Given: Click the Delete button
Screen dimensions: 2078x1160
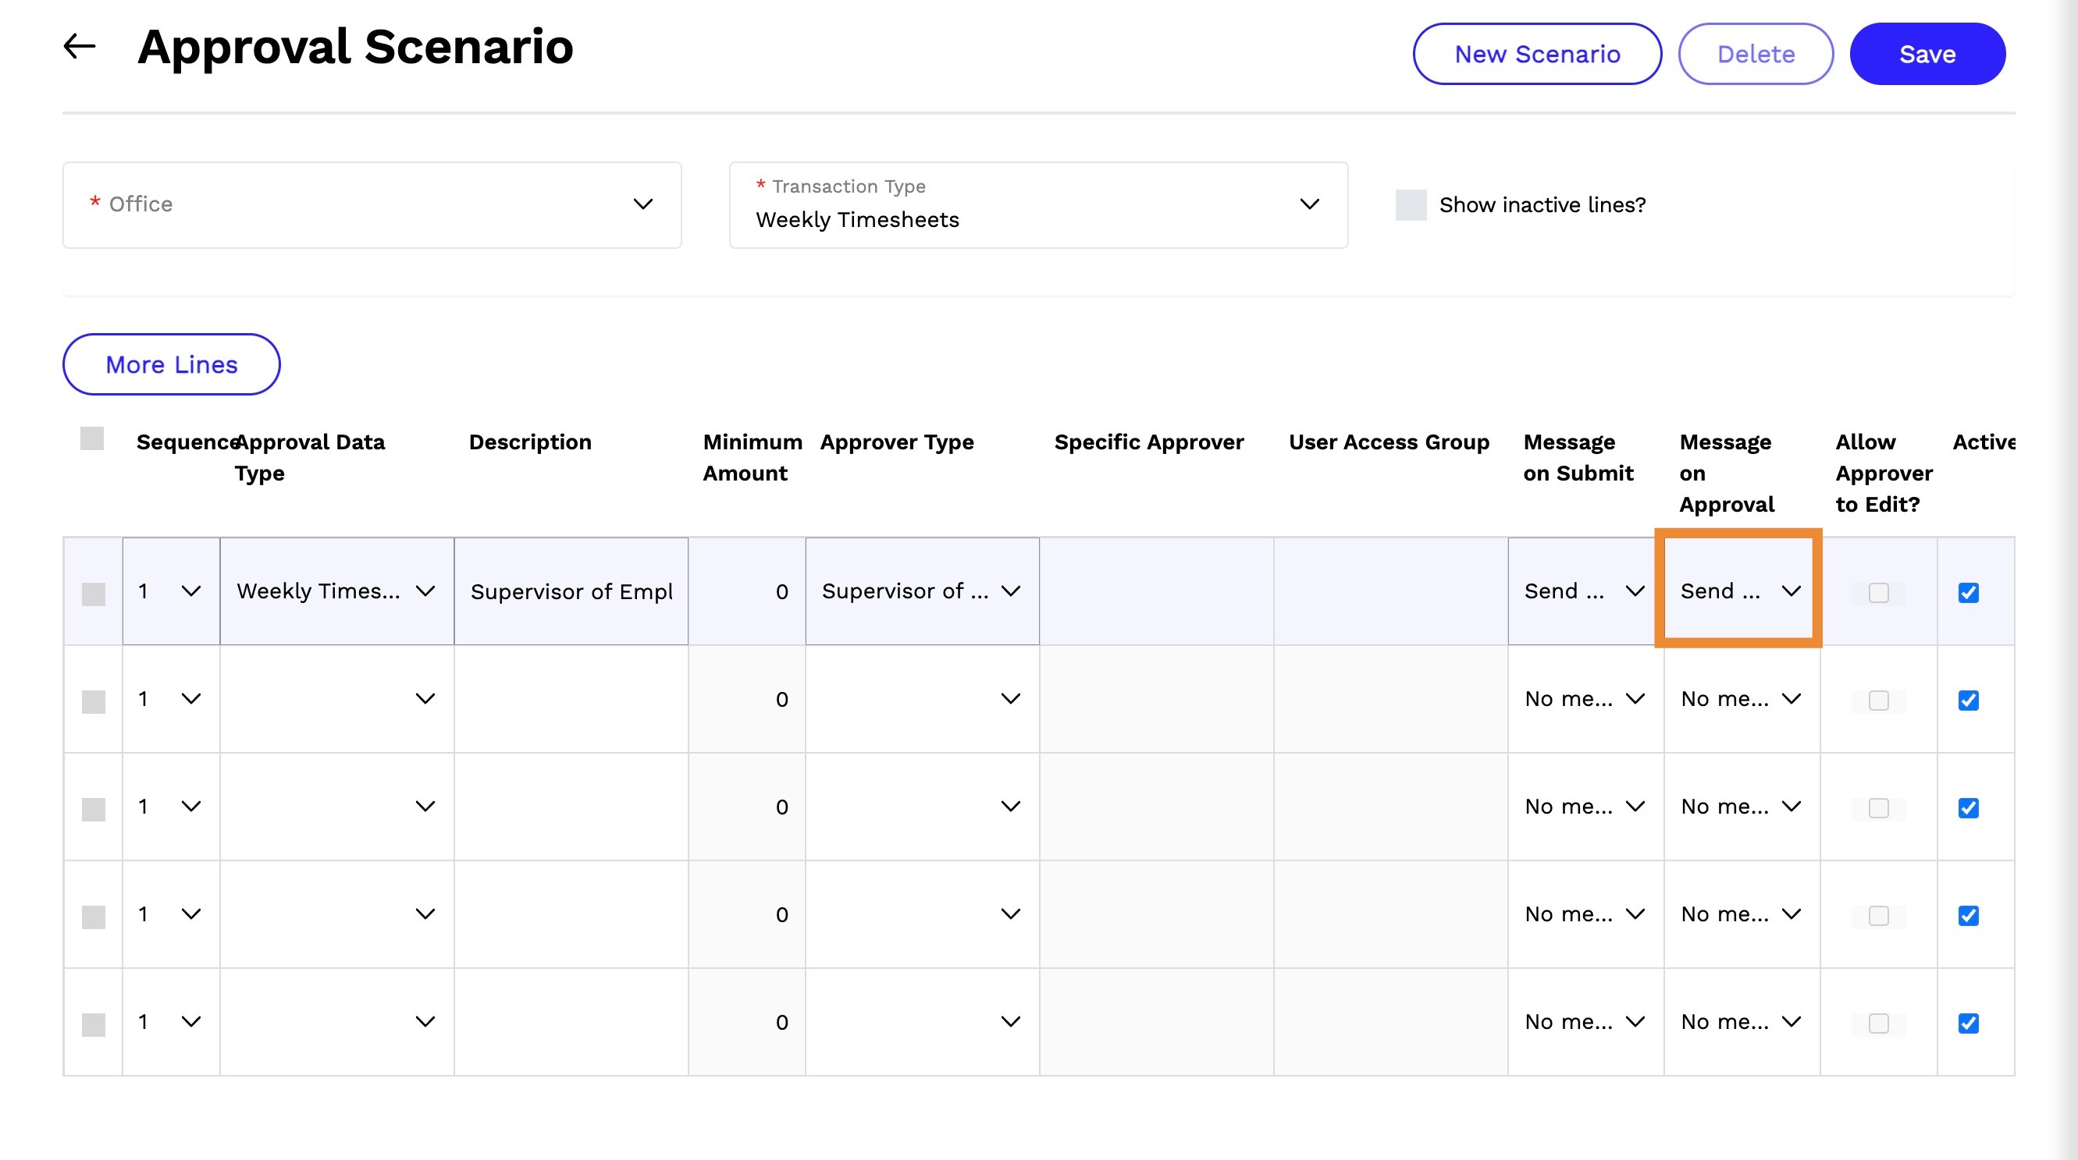Looking at the screenshot, I should [1756, 54].
